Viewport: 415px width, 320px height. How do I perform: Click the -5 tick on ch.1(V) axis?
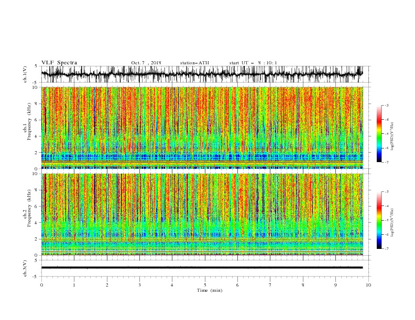[x=36, y=83]
